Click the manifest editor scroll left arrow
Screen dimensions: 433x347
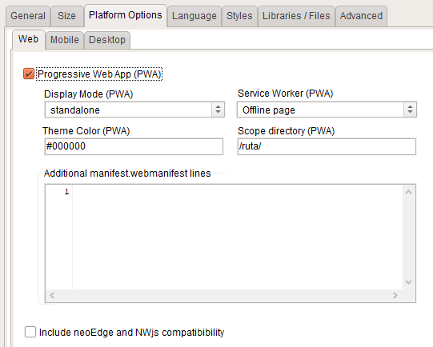tap(52, 295)
